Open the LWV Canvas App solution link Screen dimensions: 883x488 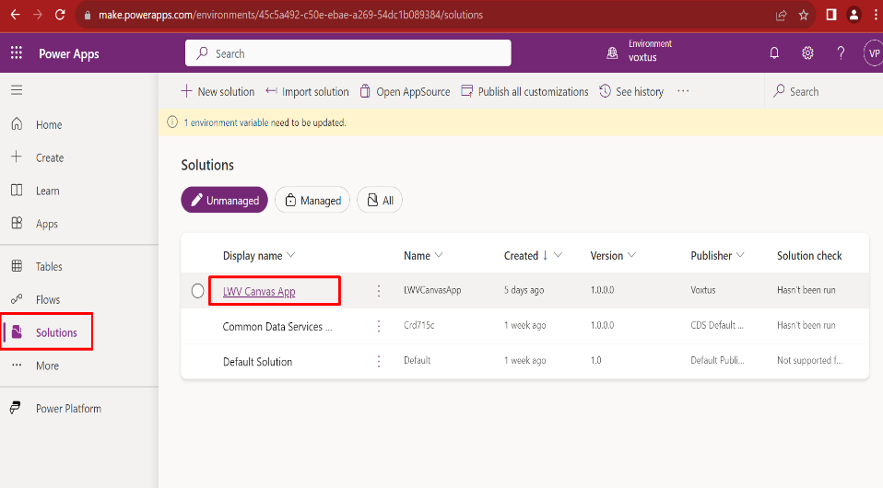click(x=259, y=291)
